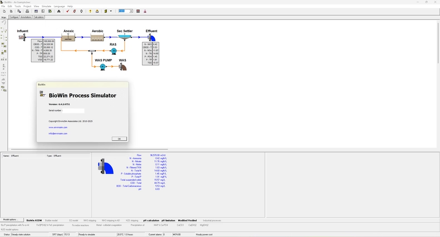Screen dimensions: 440x237
Task: Click the Sec Settler clarifier icon
Action: coord(125,37)
